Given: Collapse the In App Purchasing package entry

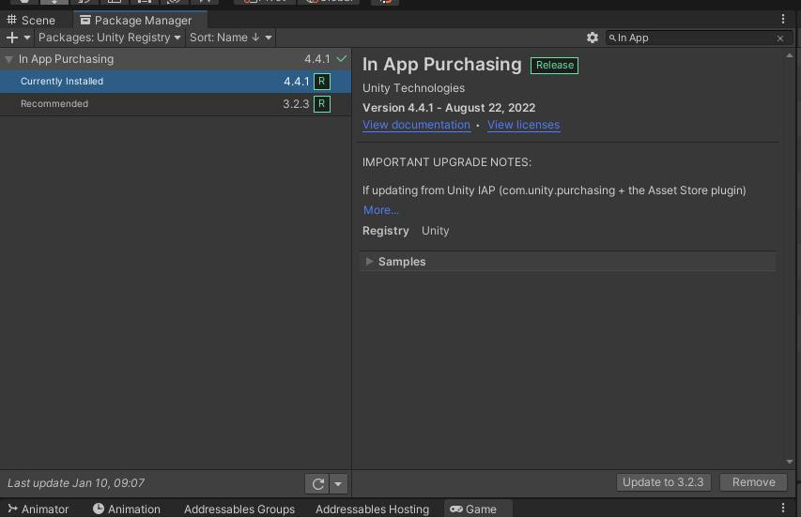Looking at the screenshot, I should click(8, 59).
